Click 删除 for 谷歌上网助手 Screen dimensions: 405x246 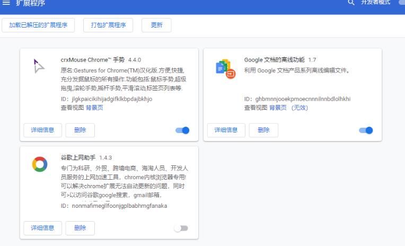pyautogui.click(x=80, y=228)
